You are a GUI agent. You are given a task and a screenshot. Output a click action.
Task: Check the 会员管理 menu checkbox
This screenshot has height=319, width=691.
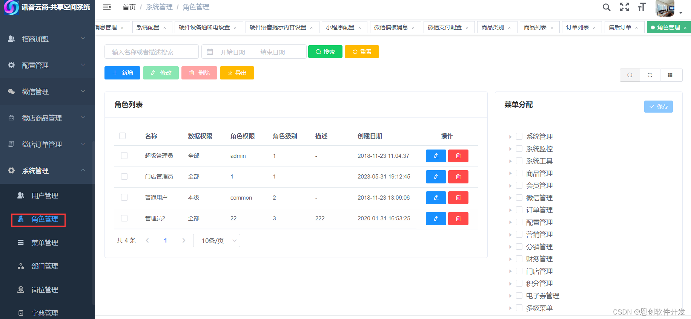pyautogui.click(x=519, y=185)
